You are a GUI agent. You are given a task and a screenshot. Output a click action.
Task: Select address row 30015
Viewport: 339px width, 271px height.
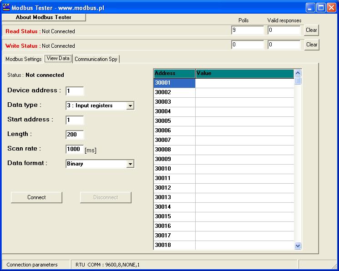coord(174,216)
